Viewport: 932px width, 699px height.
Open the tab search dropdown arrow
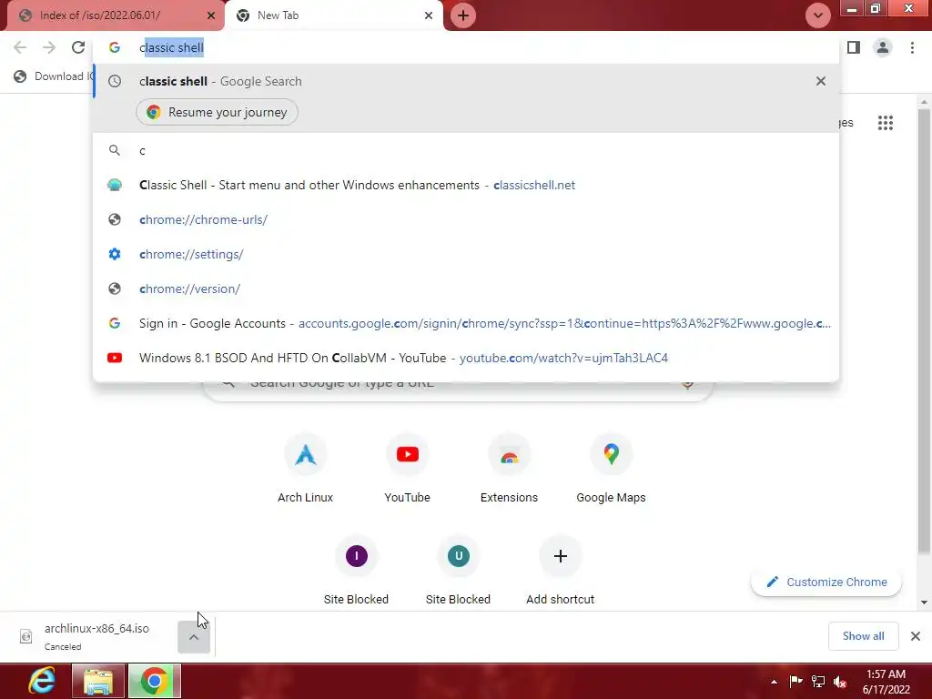pyautogui.click(x=818, y=15)
